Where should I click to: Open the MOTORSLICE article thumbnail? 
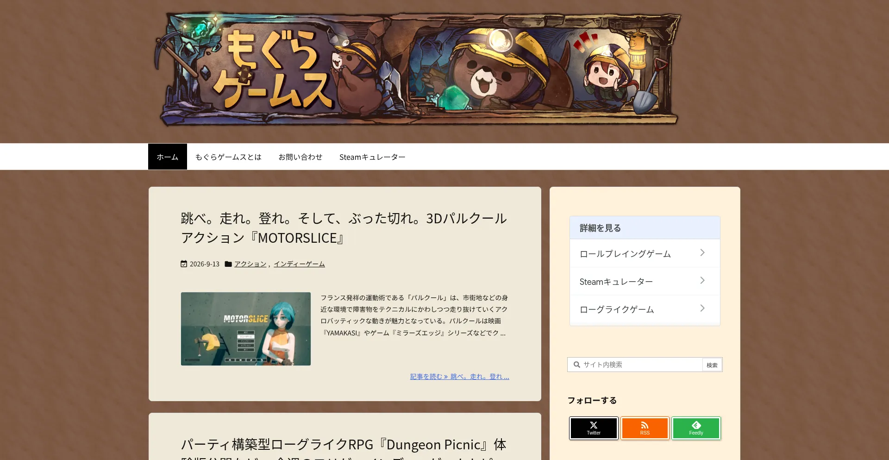coord(246,329)
